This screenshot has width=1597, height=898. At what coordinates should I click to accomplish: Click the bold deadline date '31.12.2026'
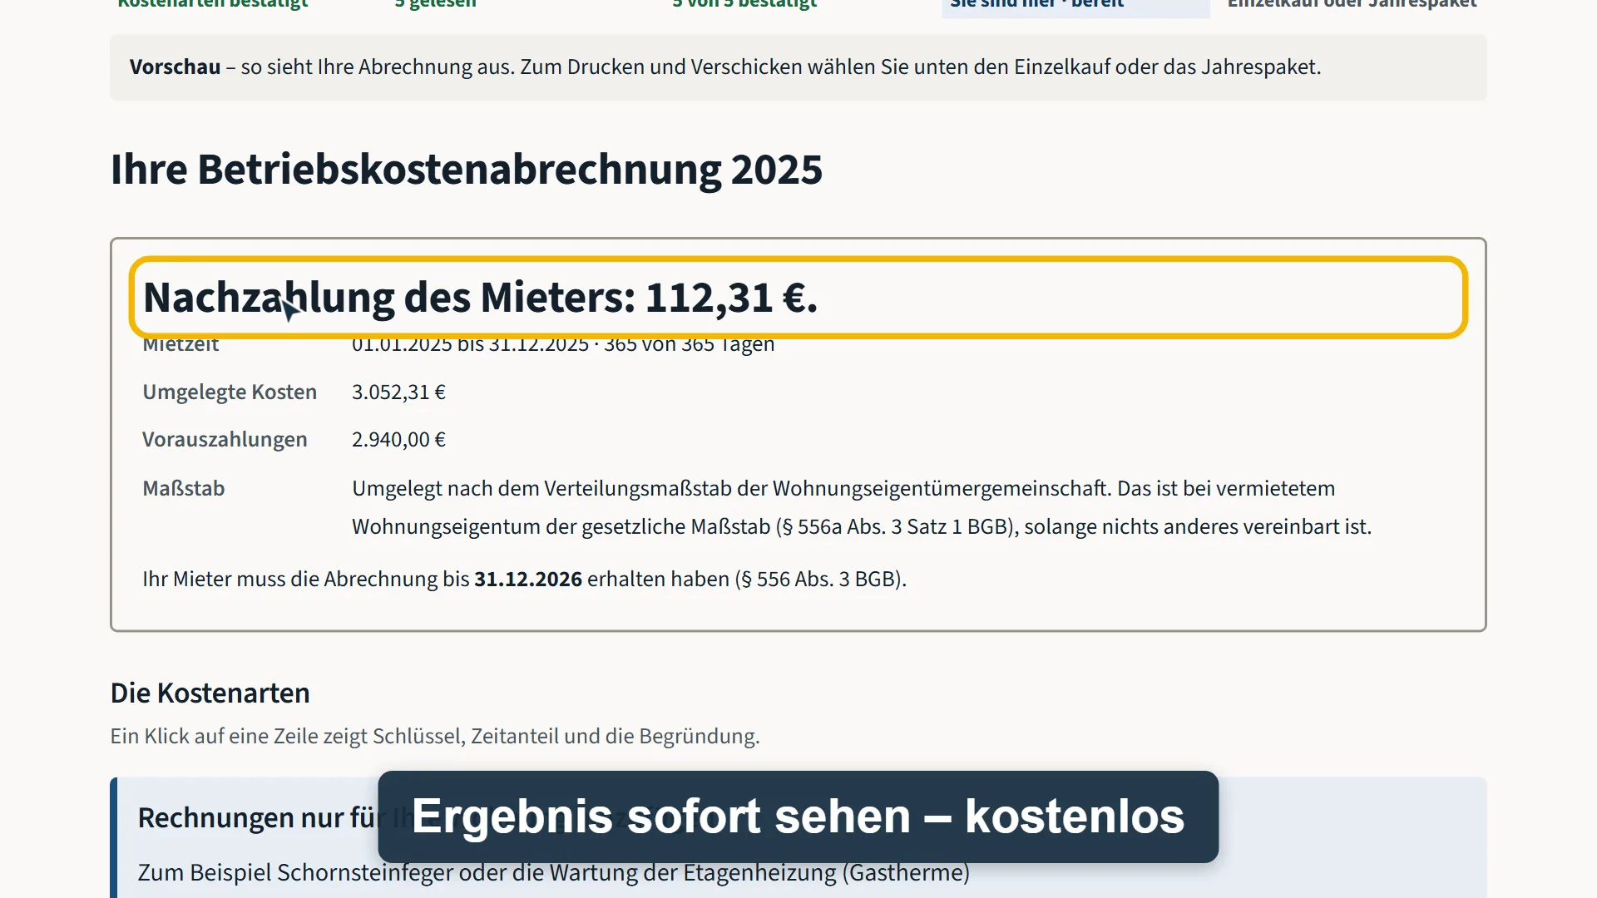click(528, 579)
